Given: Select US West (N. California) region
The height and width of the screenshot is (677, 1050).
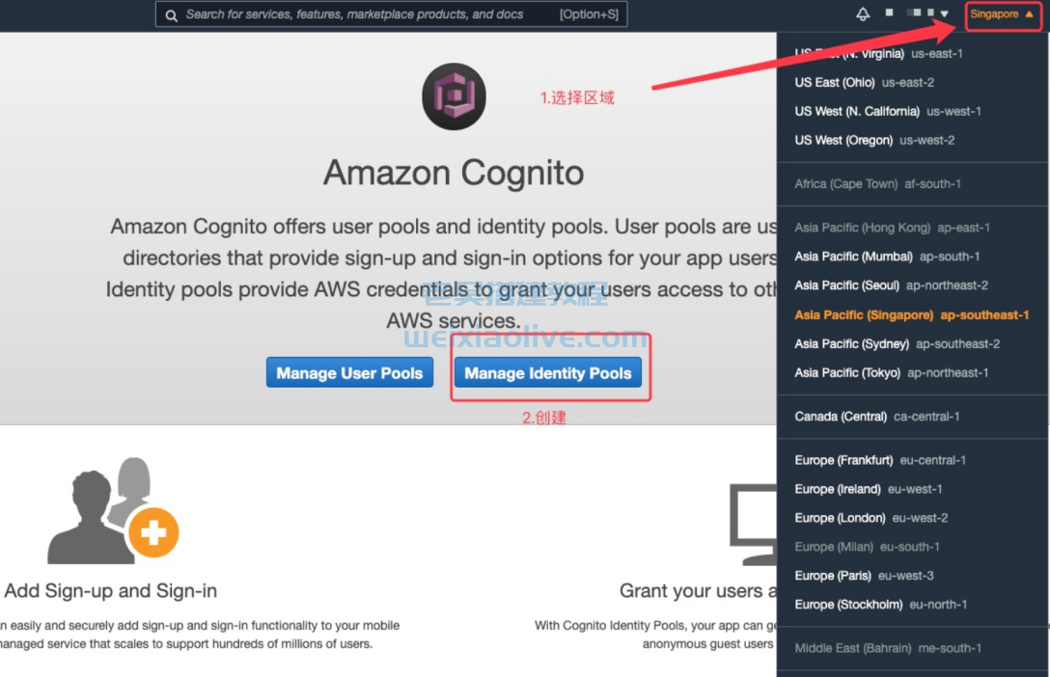Looking at the screenshot, I should (x=887, y=111).
